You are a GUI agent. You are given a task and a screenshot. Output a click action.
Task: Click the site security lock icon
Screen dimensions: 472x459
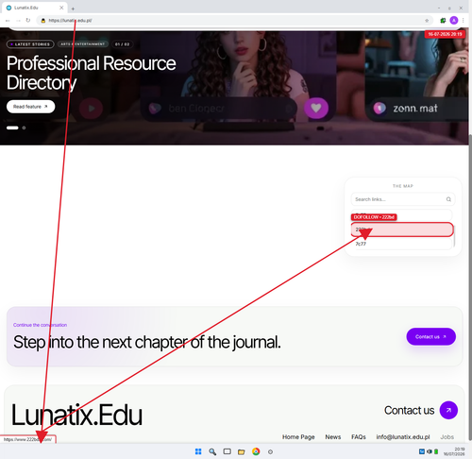click(x=43, y=21)
